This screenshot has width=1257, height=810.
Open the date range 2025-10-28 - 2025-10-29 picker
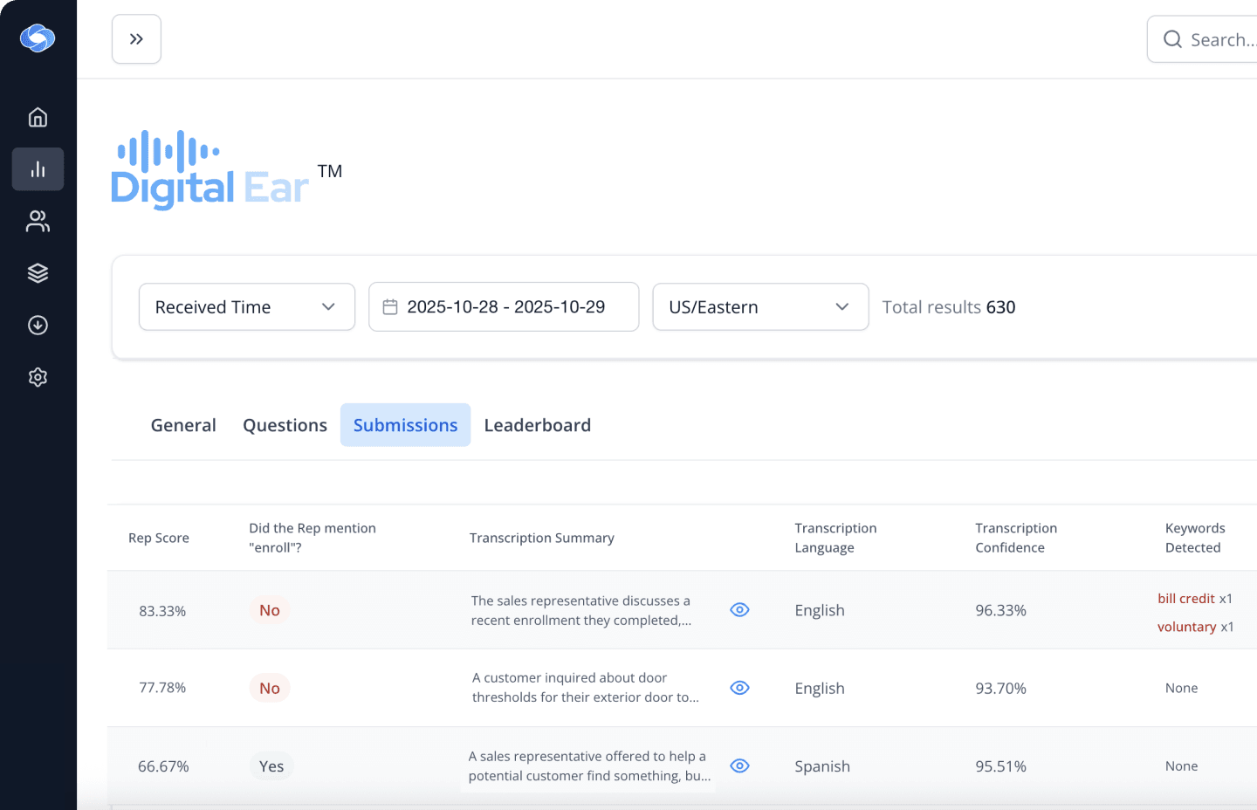(x=504, y=307)
